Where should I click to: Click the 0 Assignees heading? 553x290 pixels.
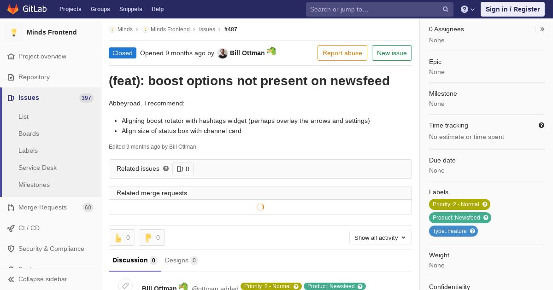point(447,29)
